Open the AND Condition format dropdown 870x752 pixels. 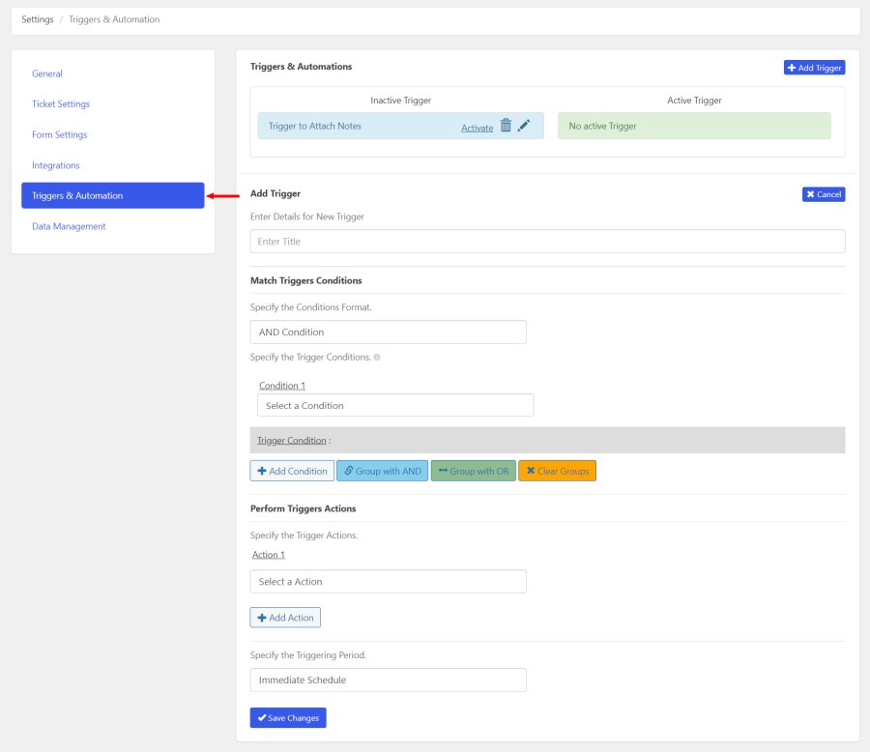[388, 333]
